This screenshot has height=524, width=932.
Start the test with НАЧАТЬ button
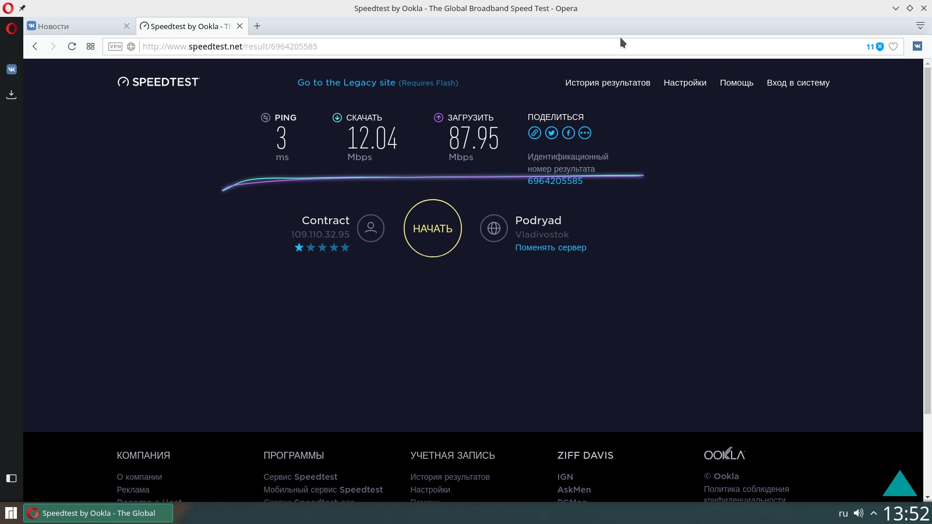click(433, 228)
